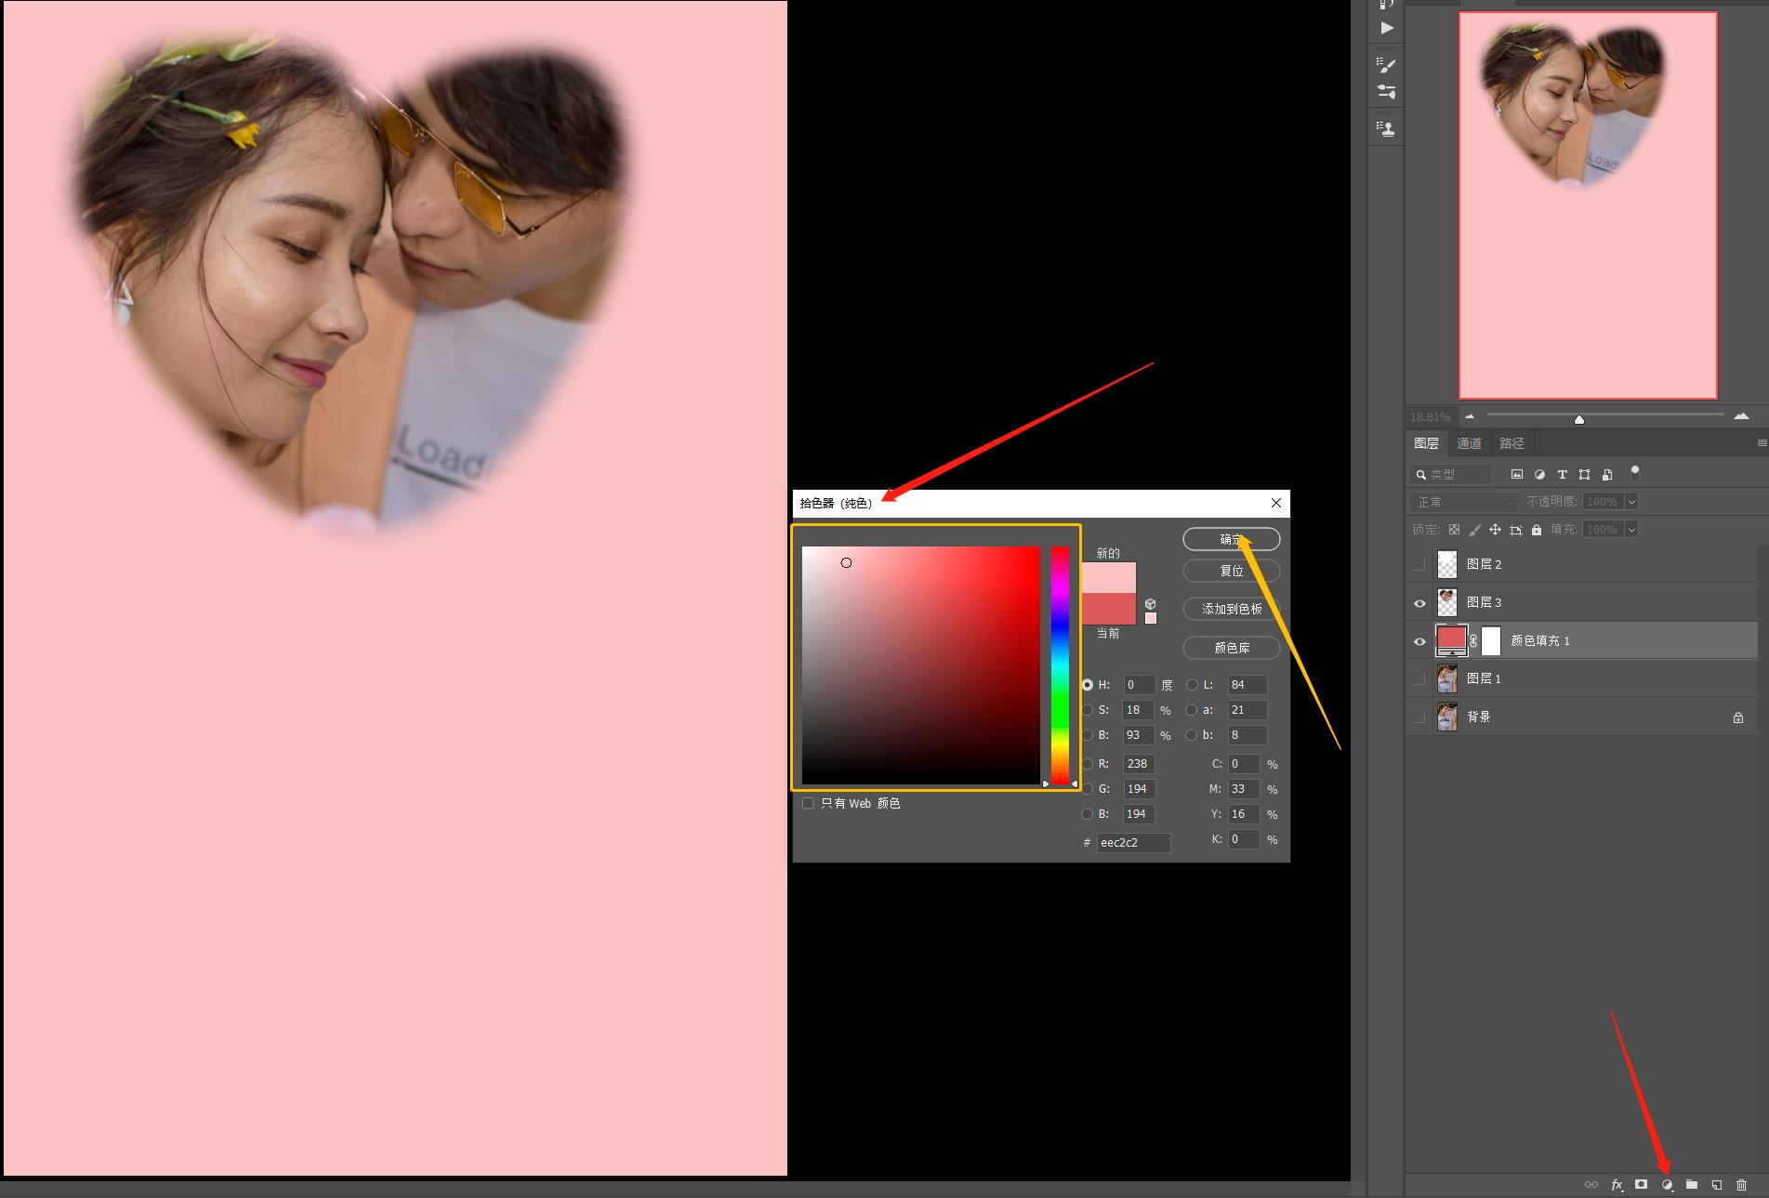This screenshot has height=1198, width=1769.
Task: Select the S saturation radio button
Action: (1088, 710)
